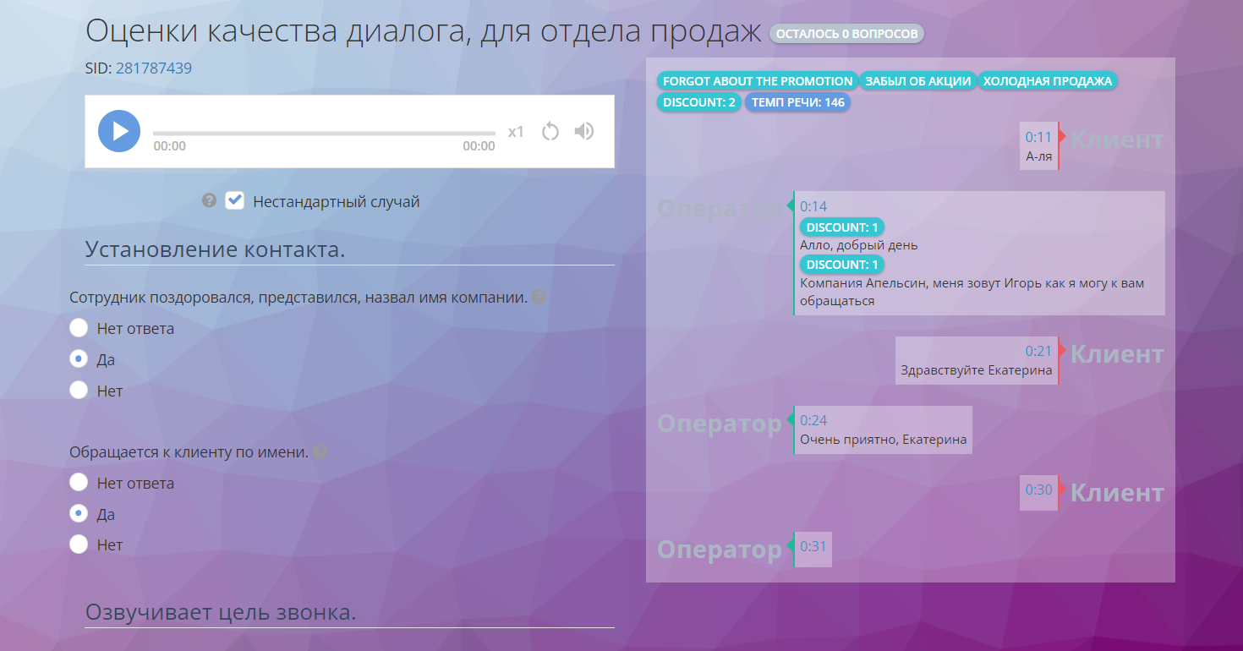Select Нет for greeting question
Viewport: 1243px width, 651px height.
[x=79, y=391]
